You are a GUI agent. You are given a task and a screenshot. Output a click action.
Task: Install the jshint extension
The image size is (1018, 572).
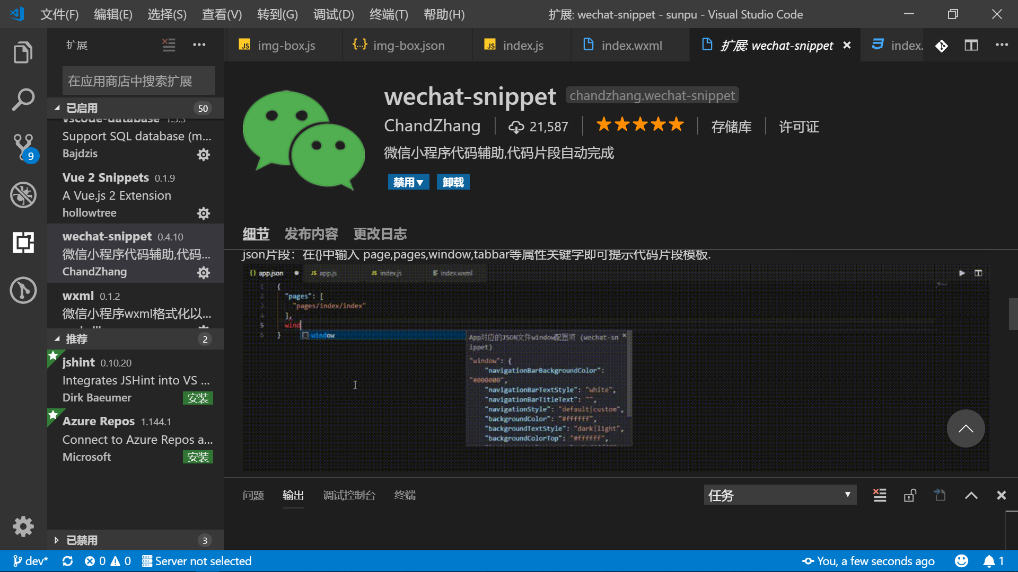(198, 398)
